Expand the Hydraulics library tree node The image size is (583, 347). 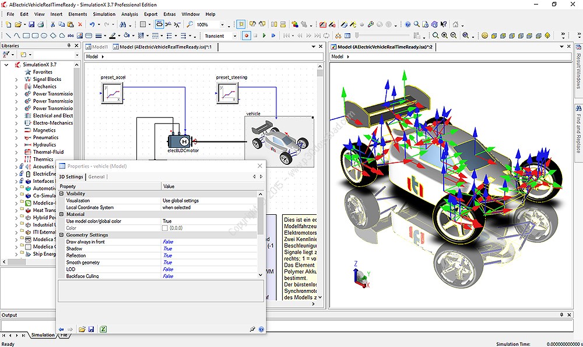(x=16, y=145)
